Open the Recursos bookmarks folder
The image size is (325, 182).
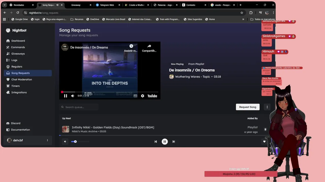point(77,19)
